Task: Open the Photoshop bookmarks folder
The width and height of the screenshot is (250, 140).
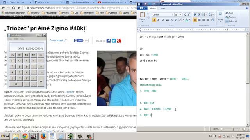Action: click(x=87, y=13)
